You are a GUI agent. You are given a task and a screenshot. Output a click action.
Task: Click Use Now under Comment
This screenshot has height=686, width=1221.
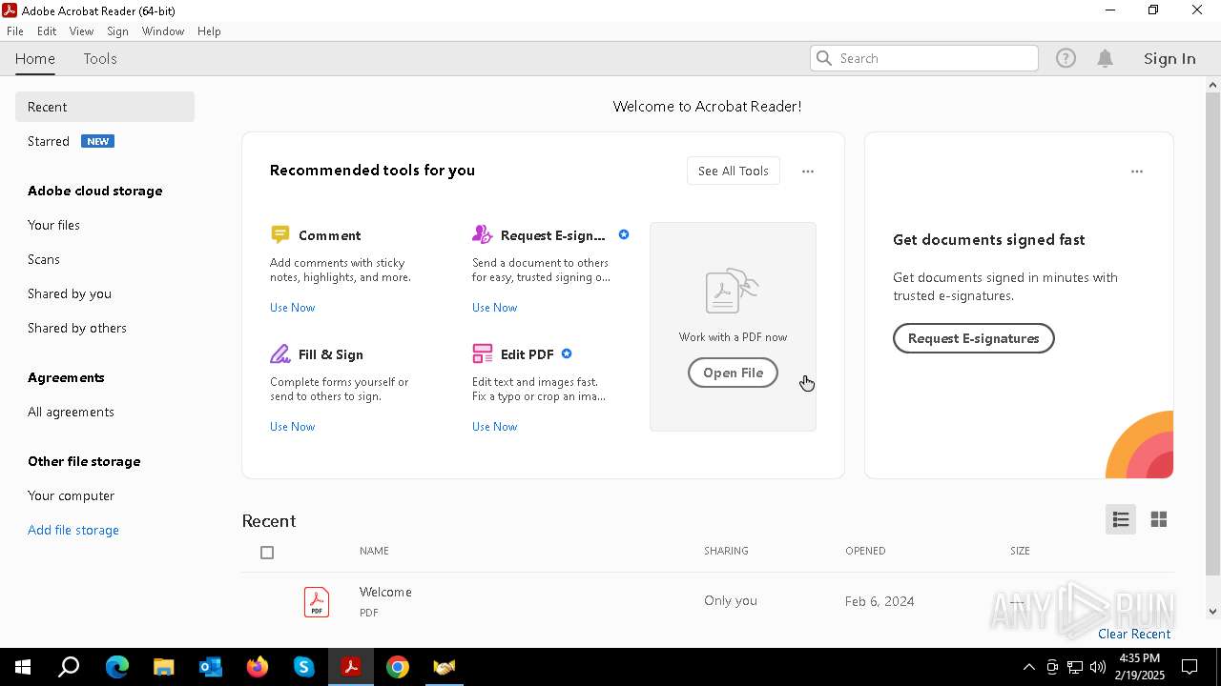coord(292,308)
